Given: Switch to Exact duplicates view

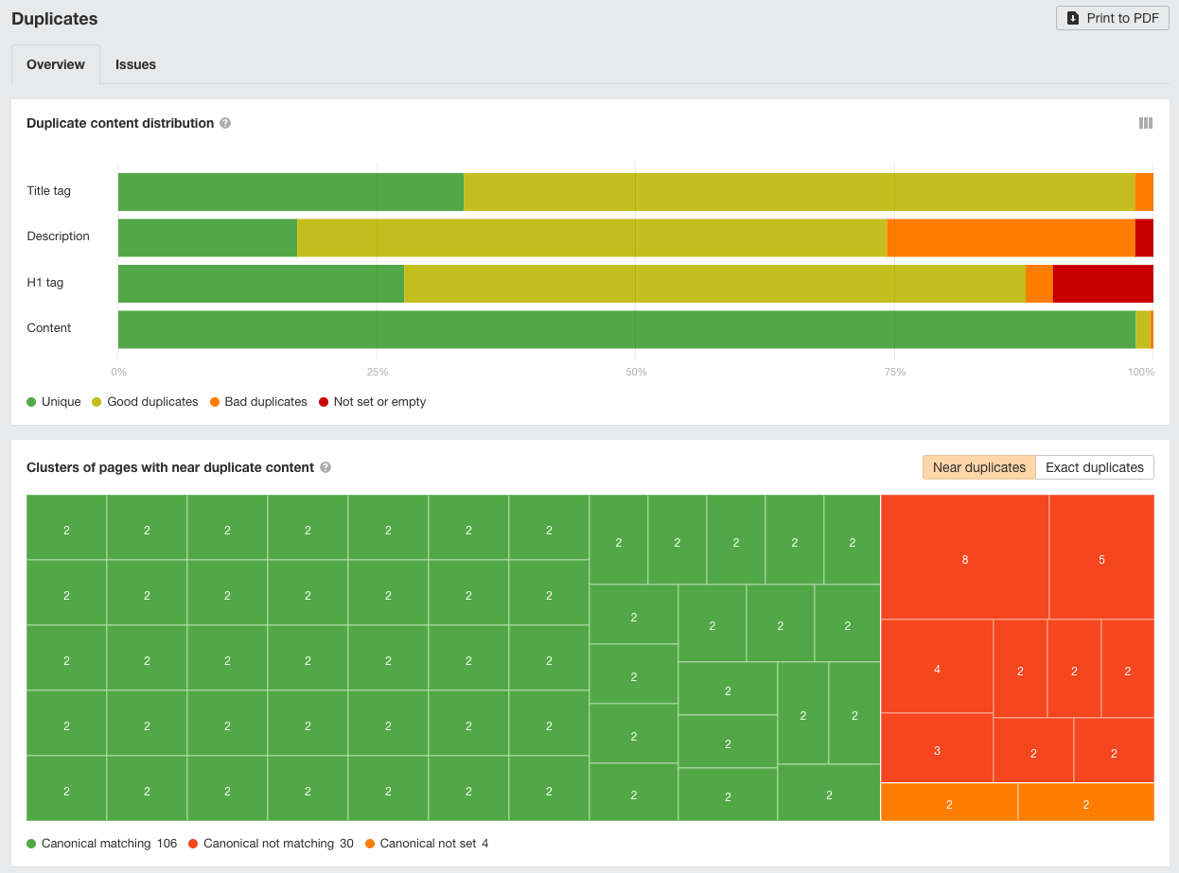Looking at the screenshot, I should point(1094,466).
